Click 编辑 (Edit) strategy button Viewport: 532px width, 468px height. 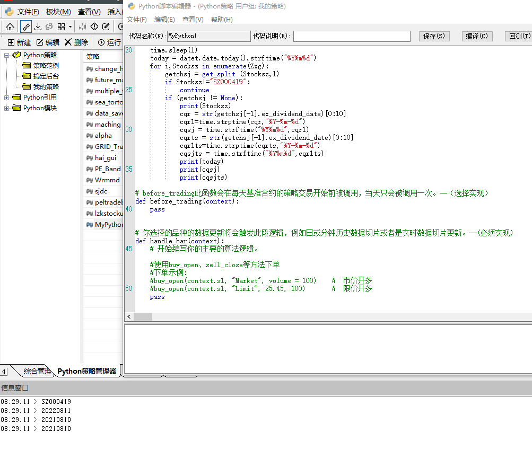click(x=48, y=42)
